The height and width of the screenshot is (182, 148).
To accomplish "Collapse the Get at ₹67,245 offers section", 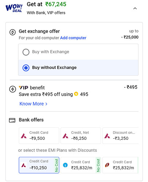I will pos(135,8).
